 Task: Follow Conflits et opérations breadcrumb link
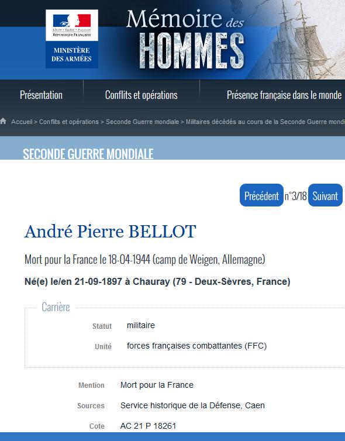[69, 122]
